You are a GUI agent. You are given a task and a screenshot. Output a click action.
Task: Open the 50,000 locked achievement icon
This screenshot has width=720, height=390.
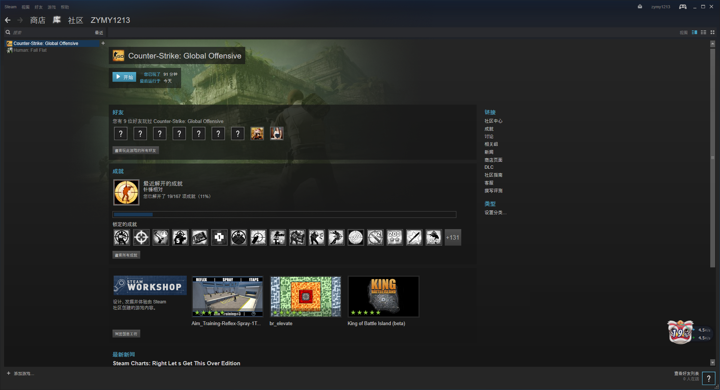(x=277, y=237)
